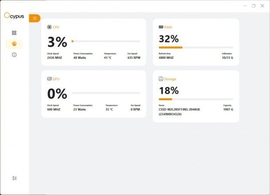Open settings sliders icon at sidebar bottom

(x=14, y=178)
